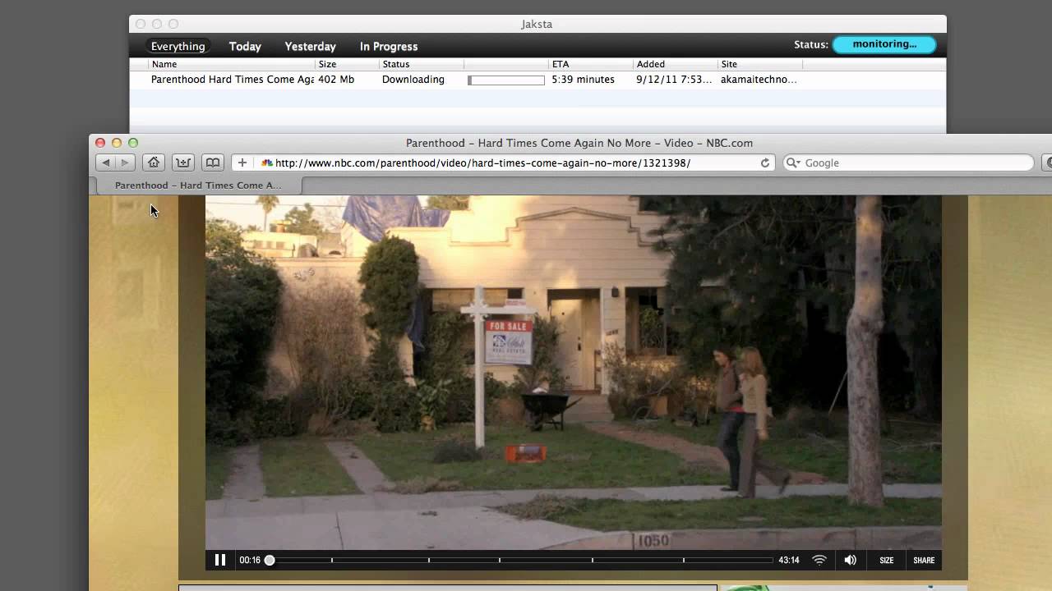Click the NBC favicon in address bar
The width and height of the screenshot is (1052, 591).
266,163
